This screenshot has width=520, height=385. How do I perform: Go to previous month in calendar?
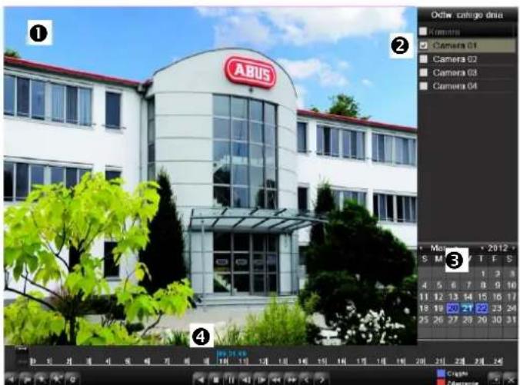(422, 249)
